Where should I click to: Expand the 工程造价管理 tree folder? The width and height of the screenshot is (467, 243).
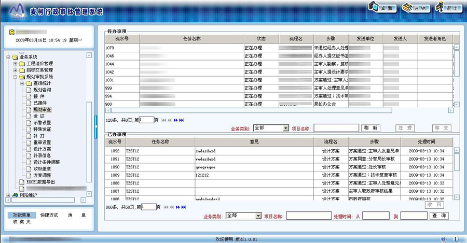pyautogui.click(x=16, y=64)
